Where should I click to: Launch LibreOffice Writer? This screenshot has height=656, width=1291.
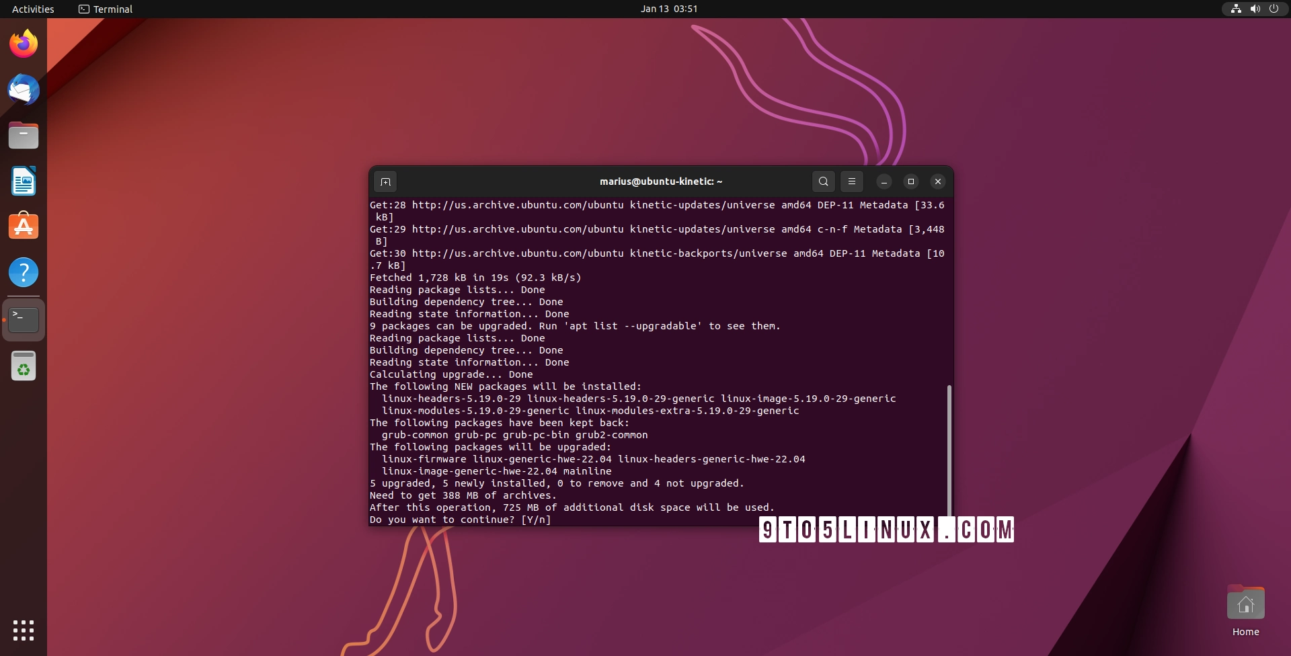click(x=24, y=181)
